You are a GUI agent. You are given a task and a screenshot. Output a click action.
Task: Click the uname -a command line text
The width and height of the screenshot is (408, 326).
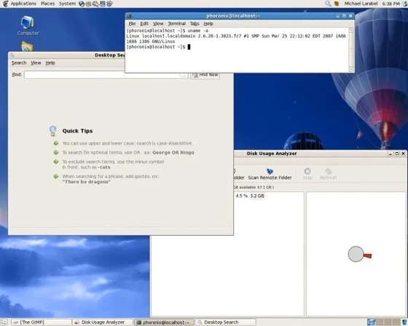[x=197, y=31]
